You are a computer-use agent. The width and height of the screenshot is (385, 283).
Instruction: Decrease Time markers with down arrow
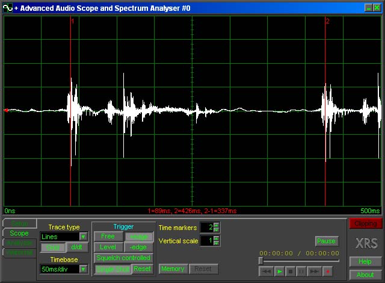(216, 229)
